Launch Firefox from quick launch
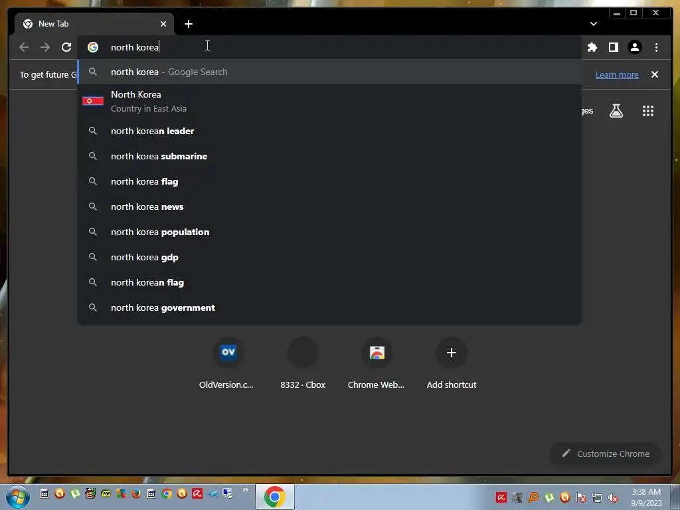Screen dimensions: 680x510 click(x=136, y=493)
